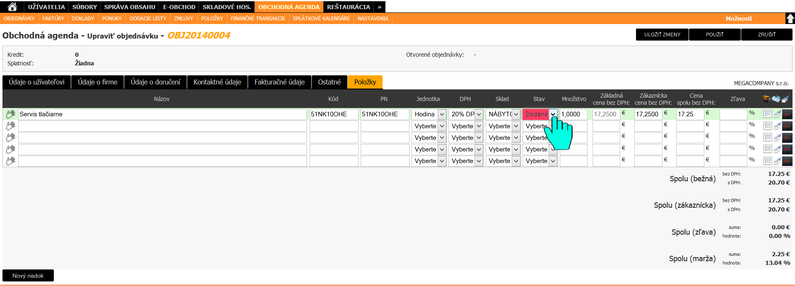Open the details list icon on Servis tlačiarne row
Screen dimensions: 795x286
tap(768, 114)
